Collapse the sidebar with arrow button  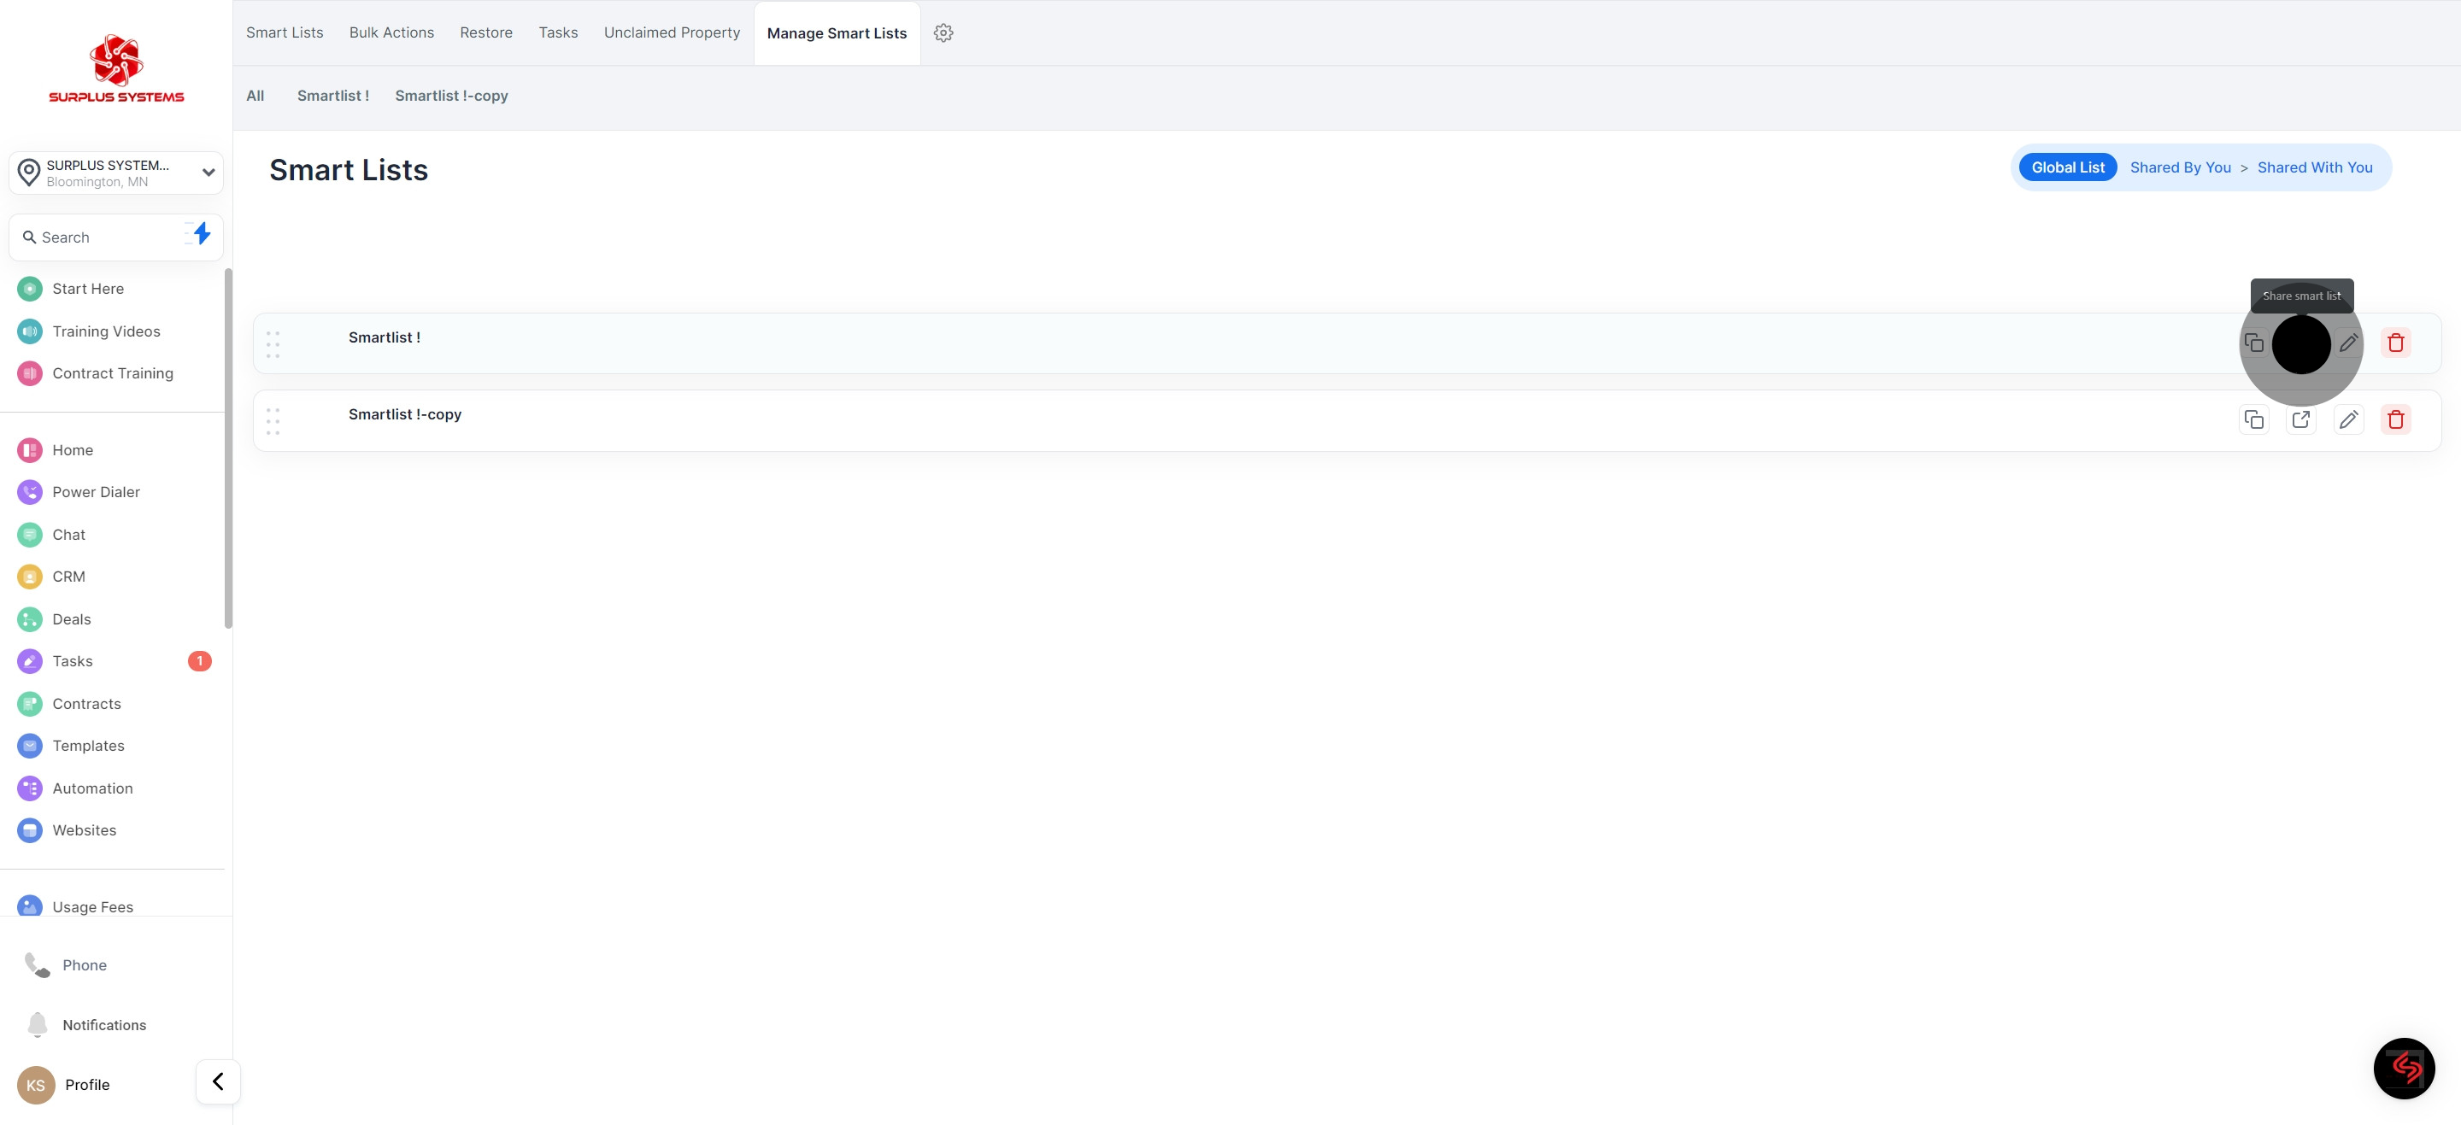pyautogui.click(x=218, y=1081)
